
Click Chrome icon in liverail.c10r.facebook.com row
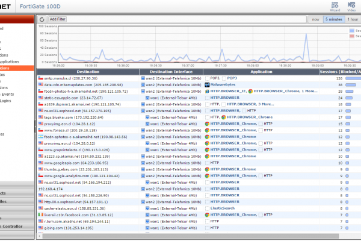(207, 215)
